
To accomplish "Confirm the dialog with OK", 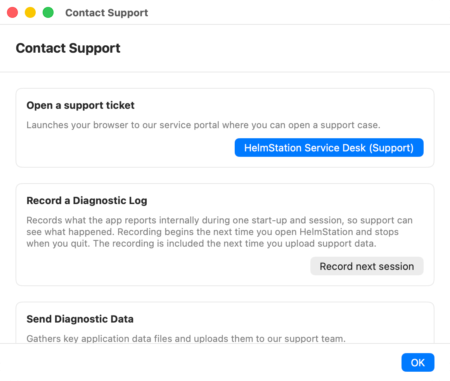I will 418,362.
